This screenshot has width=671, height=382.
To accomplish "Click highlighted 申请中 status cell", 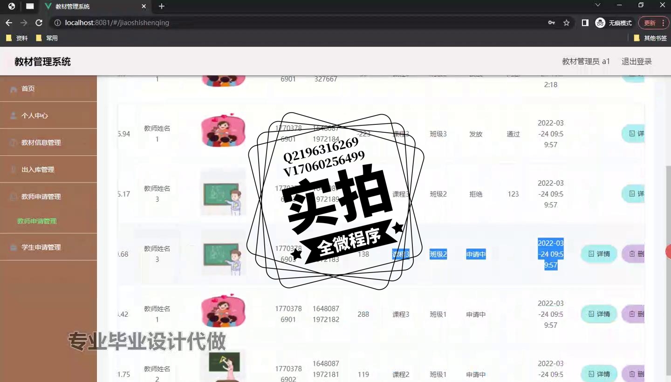I will (x=476, y=254).
